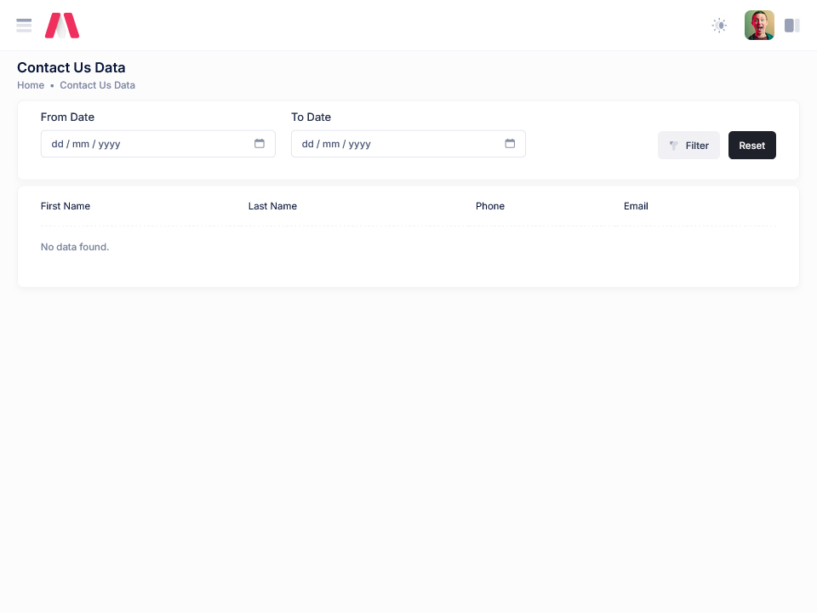This screenshot has width=817, height=613.
Task: Go to the Home breadcrumb link
Action: 31,85
